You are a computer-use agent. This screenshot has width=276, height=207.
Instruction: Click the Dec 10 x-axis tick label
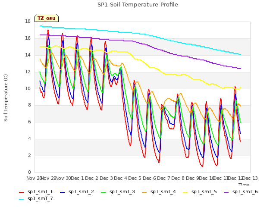click(207, 178)
